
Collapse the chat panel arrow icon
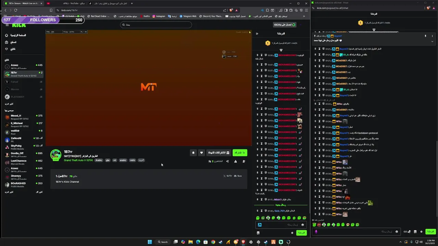(257, 33)
